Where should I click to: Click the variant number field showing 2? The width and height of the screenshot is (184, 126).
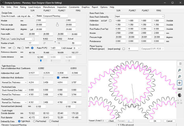click(x=130, y=121)
